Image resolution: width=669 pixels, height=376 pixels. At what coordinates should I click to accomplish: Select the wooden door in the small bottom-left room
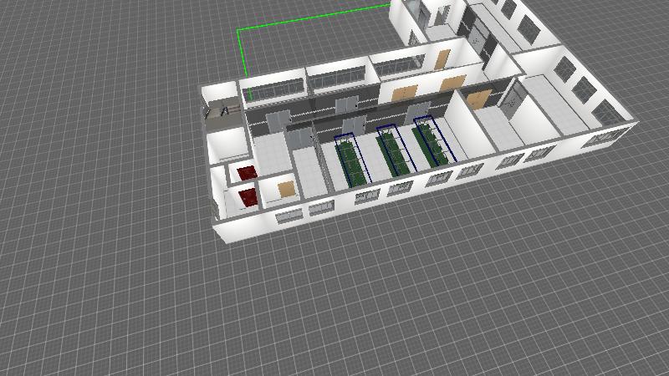(286, 188)
